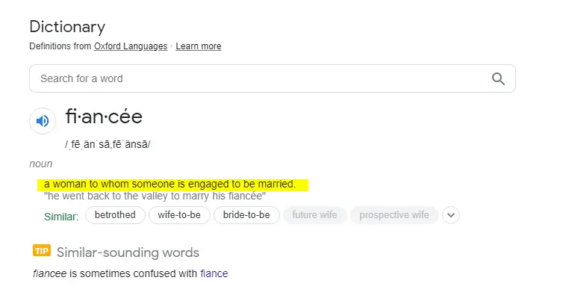The height and width of the screenshot is (304, 563).
Task: Click the Similar-sounding words heading
Action: [x=128, y=252]
